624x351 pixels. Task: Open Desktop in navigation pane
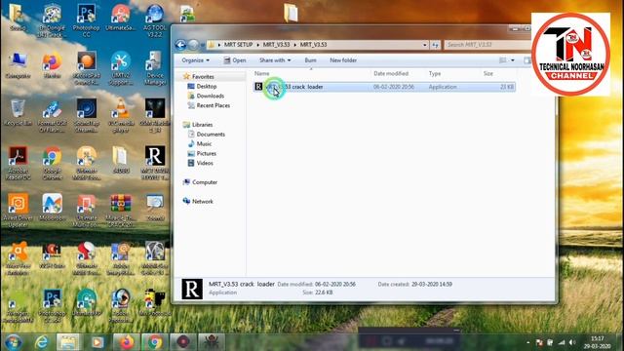pos(206,87)
